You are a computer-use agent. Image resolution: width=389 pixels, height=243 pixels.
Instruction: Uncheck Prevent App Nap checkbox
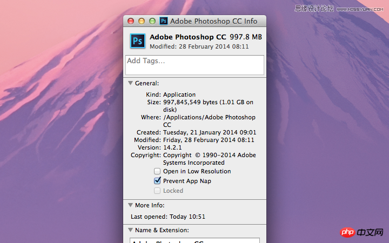(157, 181)
